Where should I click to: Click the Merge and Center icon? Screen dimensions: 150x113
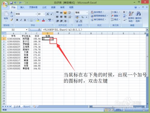pyautogui.click(x=70, y=17)
